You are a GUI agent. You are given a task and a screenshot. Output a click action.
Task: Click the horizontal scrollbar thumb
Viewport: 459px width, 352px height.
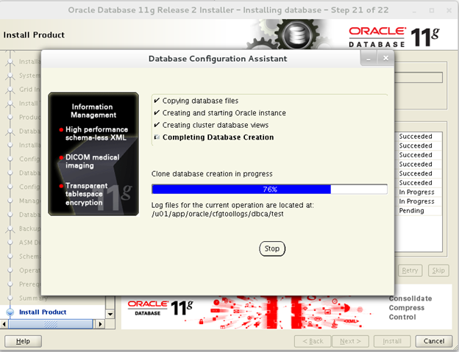(x=51, y=324)
